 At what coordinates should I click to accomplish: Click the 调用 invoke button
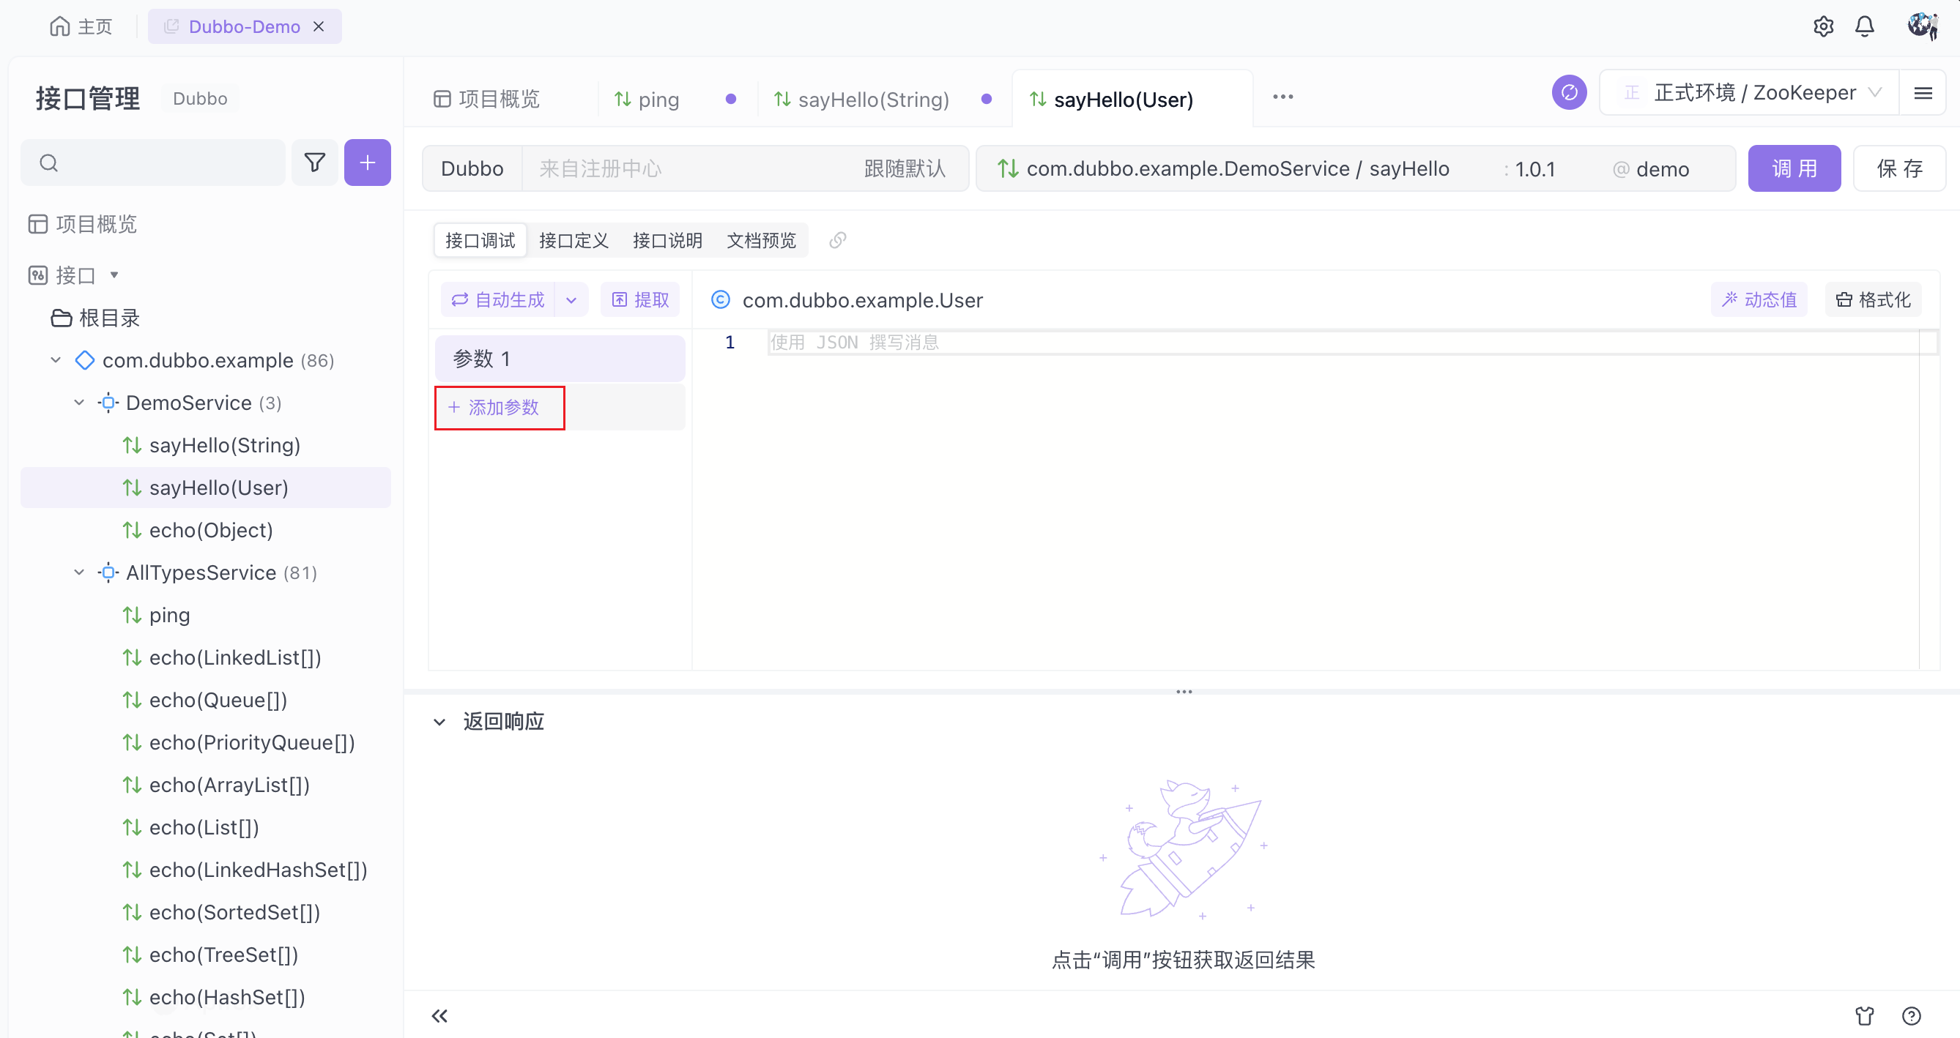pyautogui.click(x=1793, y=168)
